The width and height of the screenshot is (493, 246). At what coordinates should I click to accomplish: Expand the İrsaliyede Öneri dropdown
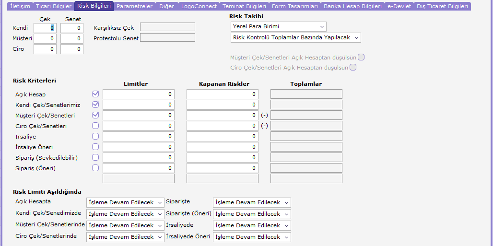click(252, 237)
